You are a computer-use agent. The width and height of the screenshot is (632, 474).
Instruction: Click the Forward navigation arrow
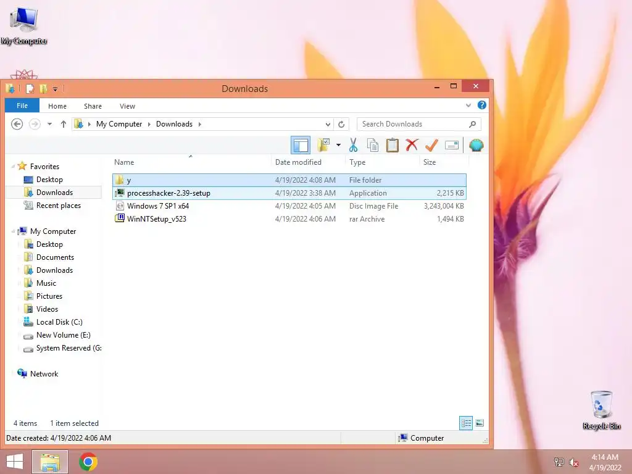tap(35, 124)
